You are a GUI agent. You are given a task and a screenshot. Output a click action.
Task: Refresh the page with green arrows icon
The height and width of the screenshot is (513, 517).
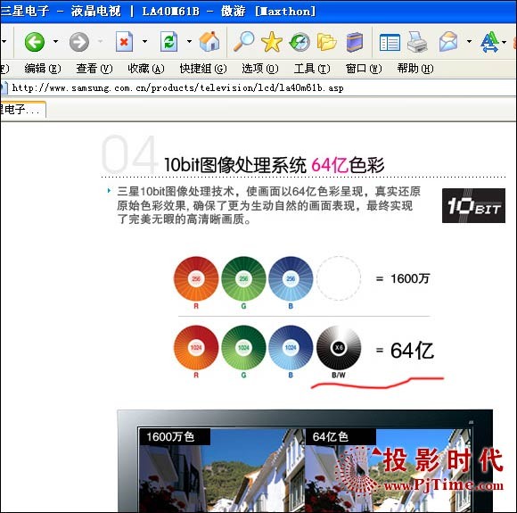coord(168,42)
